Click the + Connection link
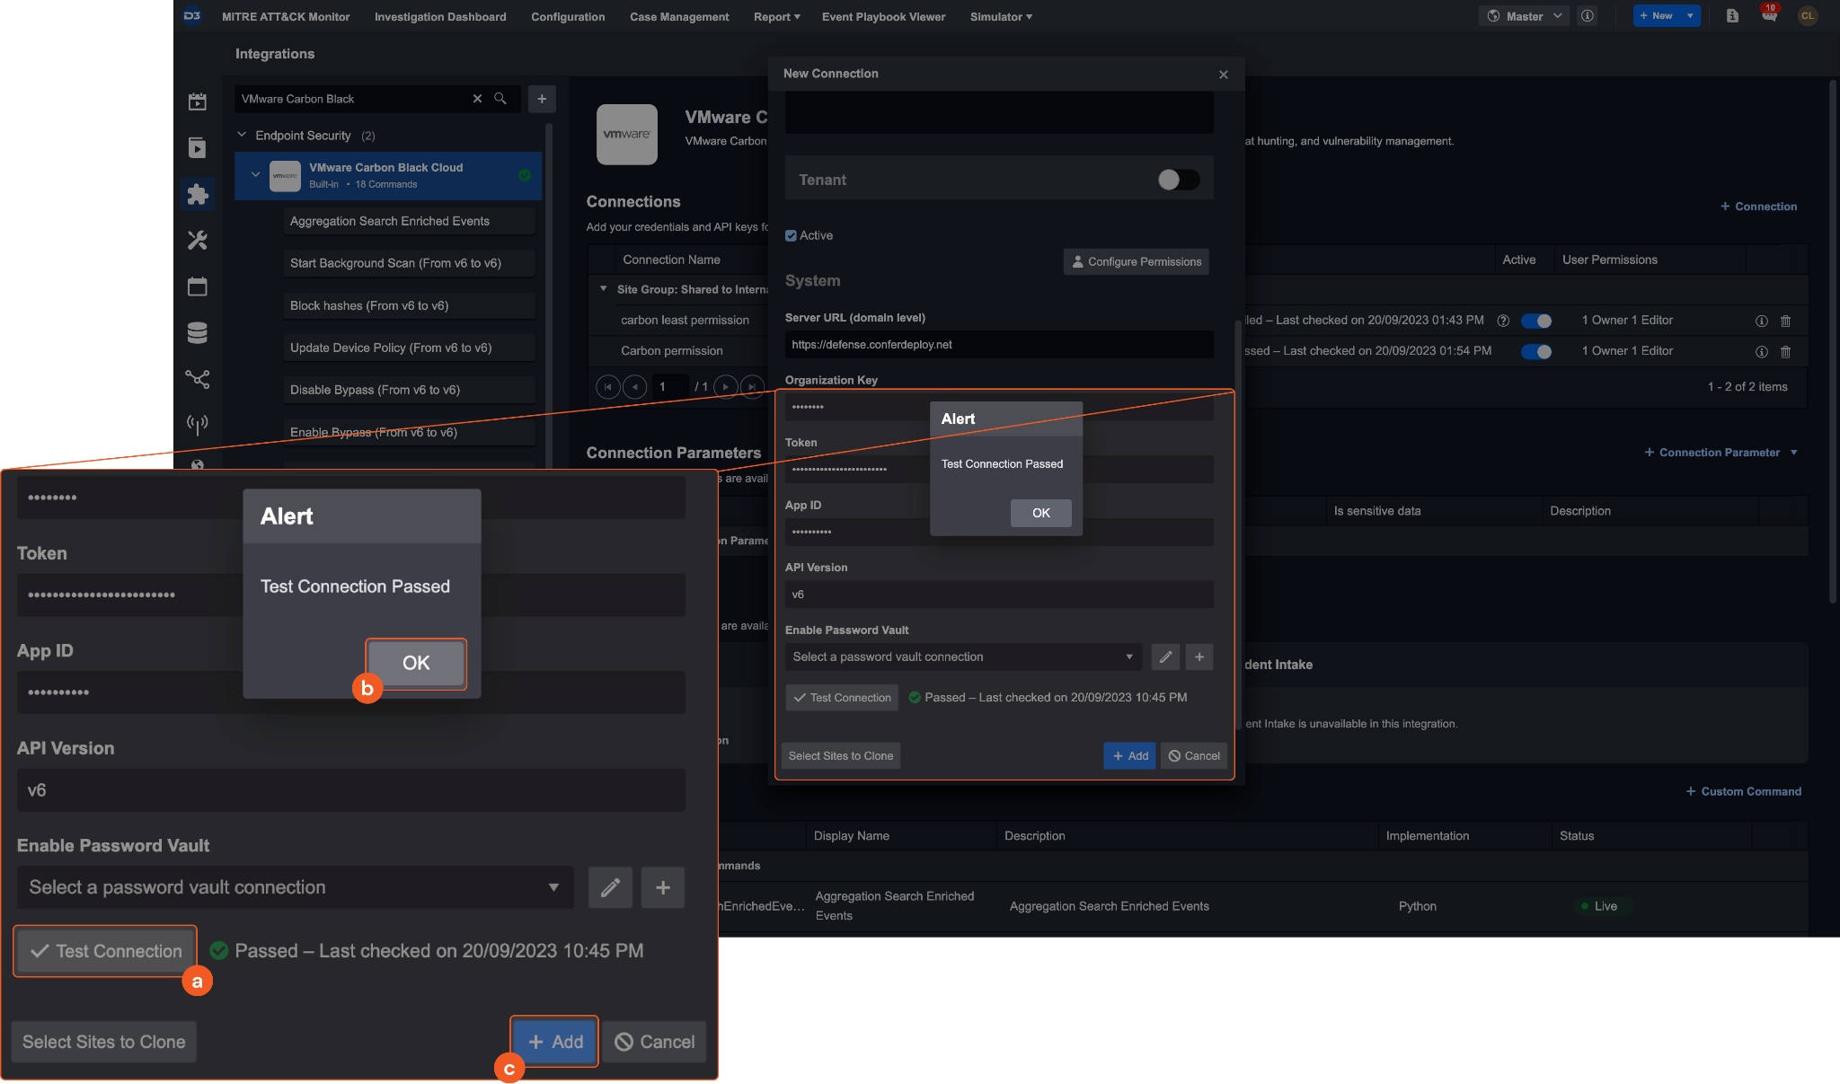The height and width of the screenshot is (1084, 1840). tap(1758, 207)
